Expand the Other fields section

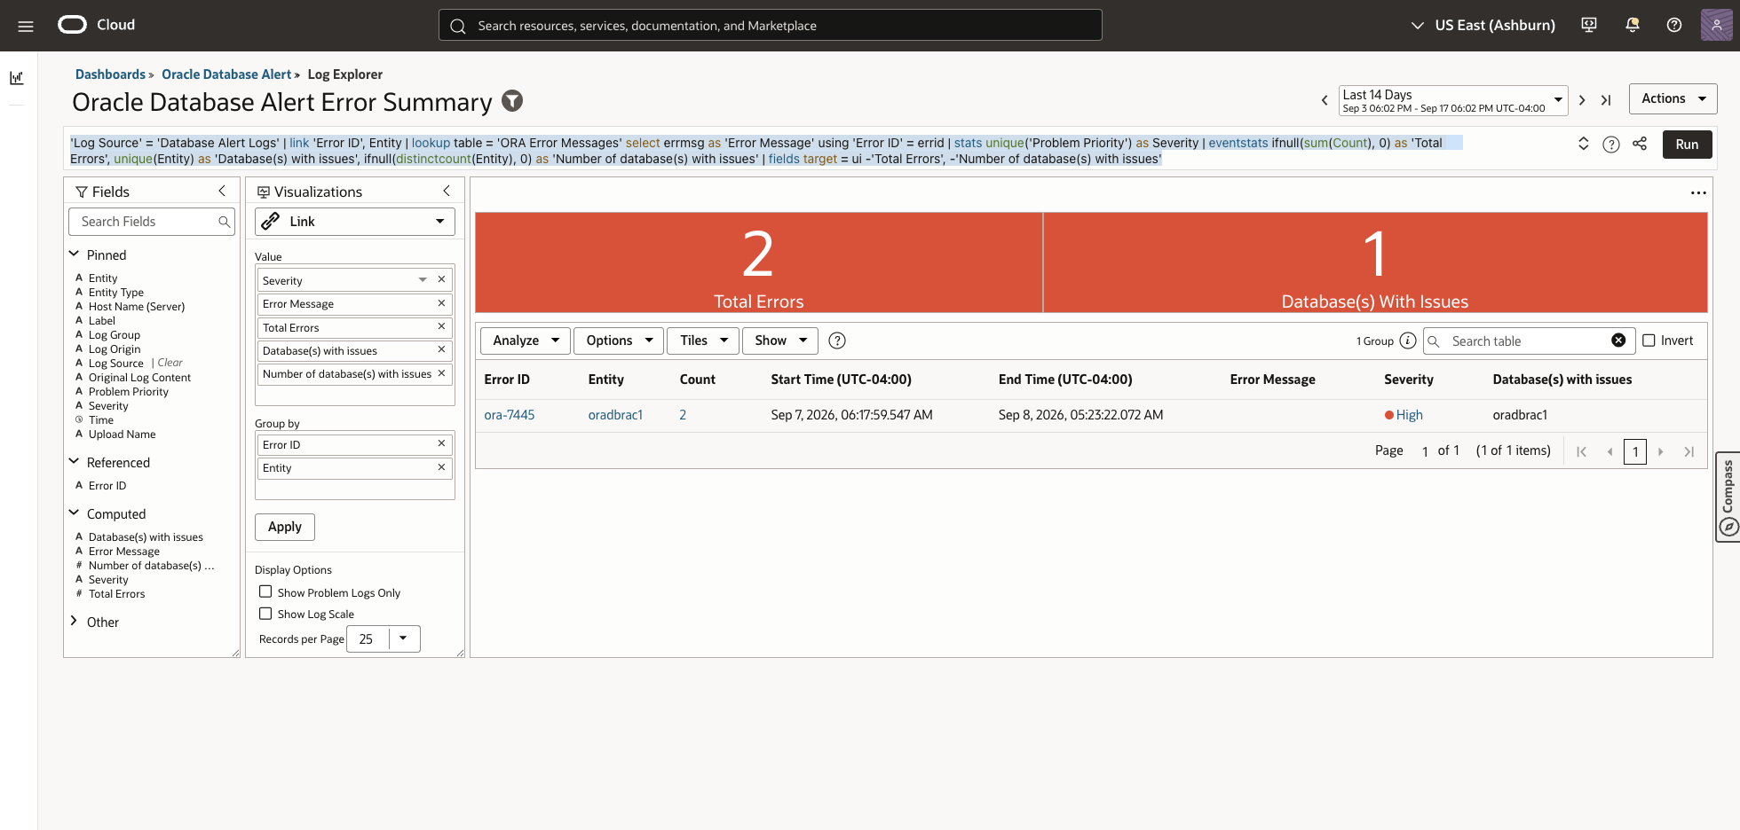click(75, 622)
